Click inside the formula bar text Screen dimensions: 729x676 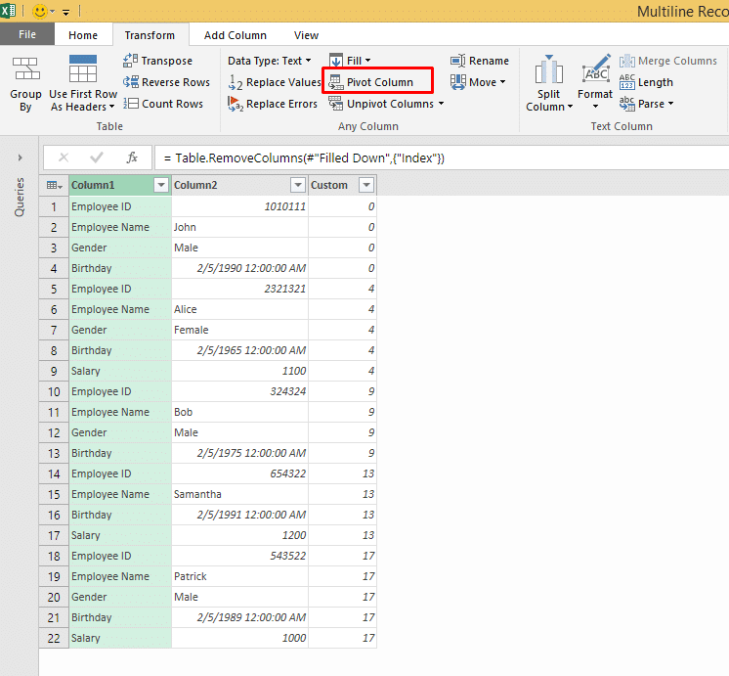[442, 158]
